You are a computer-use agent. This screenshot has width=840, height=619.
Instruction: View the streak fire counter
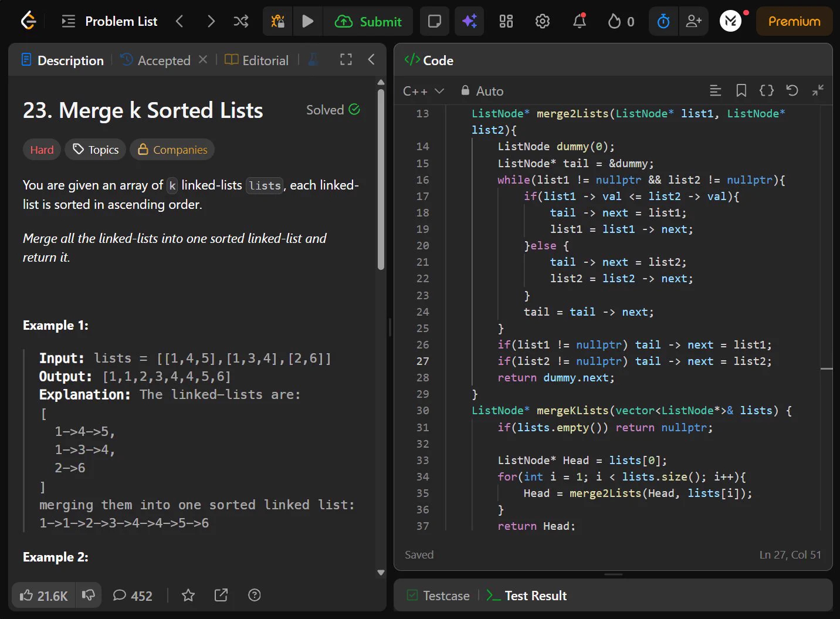pyautogui.click(x=621, y=22)
